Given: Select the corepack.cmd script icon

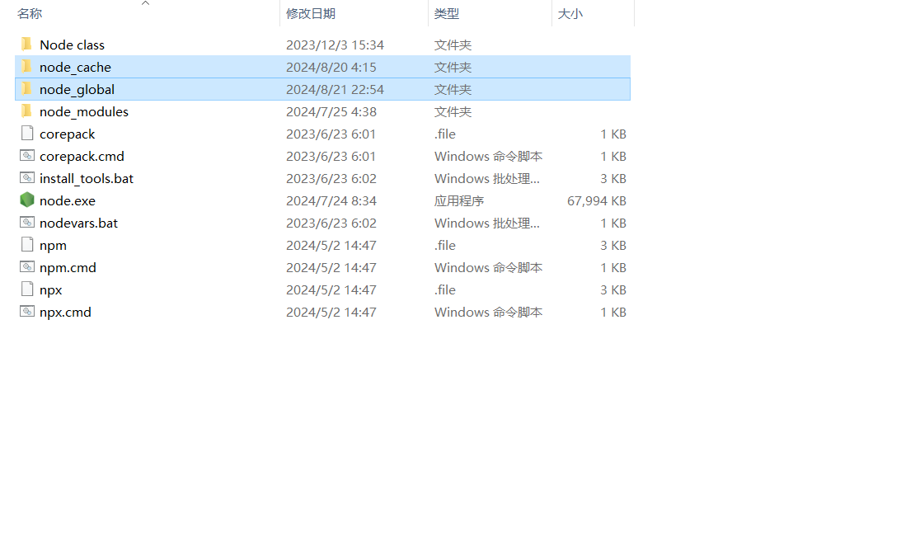Looking at the screenshot, I should [x=27, y=156].
